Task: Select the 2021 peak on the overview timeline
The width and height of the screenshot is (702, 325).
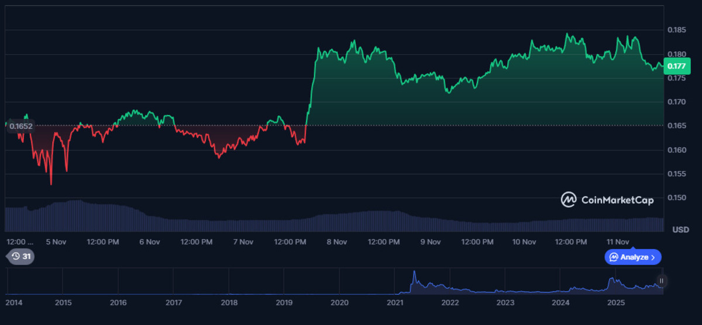Action: [x=414, y=273]
